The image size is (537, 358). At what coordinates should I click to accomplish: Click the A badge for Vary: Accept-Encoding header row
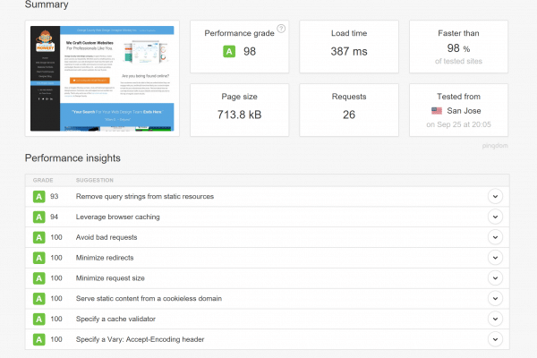(39, 339)
